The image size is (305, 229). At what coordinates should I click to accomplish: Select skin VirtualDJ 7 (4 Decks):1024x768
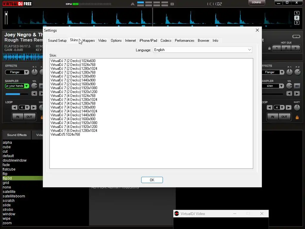click(73, 96)
